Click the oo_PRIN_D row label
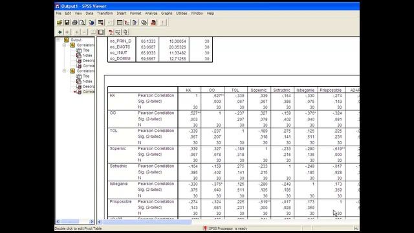Image resolution: width=414 pixels, height=233 pixels. coord(121,41)
